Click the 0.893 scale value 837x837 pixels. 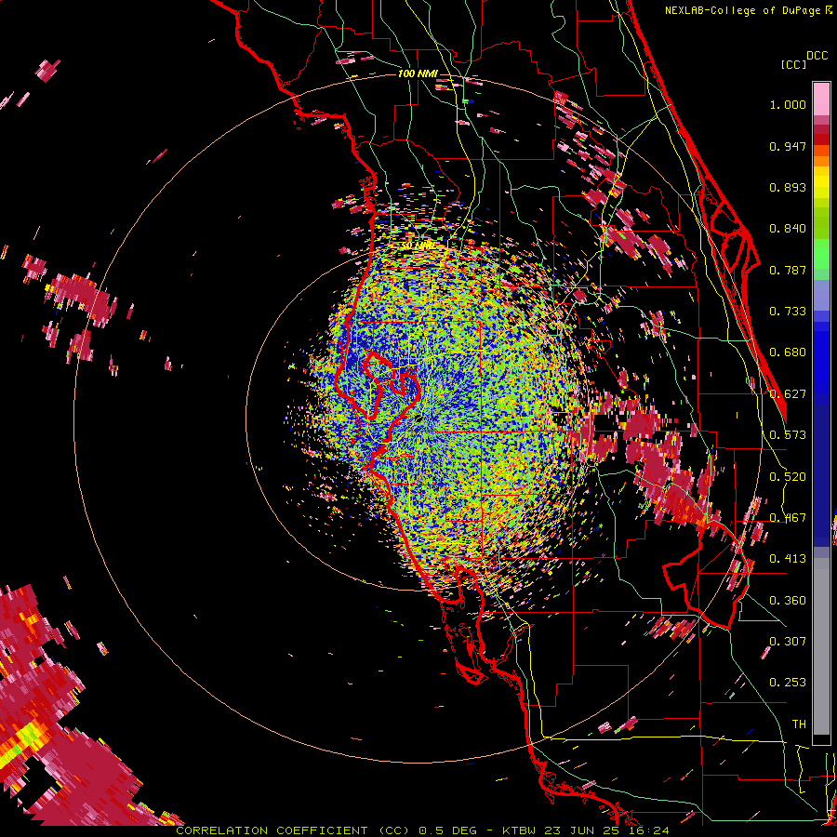[x=788, y=187]
